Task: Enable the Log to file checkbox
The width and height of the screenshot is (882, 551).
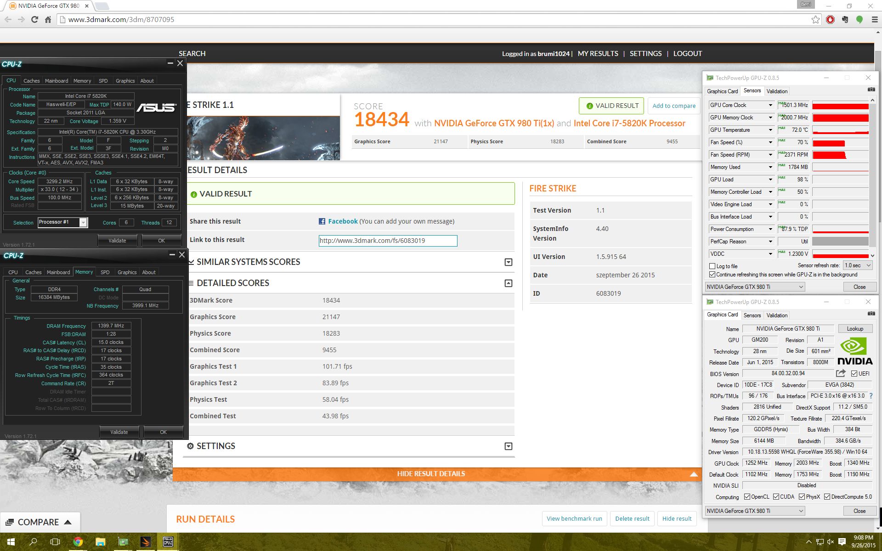Action: [712, 266]
